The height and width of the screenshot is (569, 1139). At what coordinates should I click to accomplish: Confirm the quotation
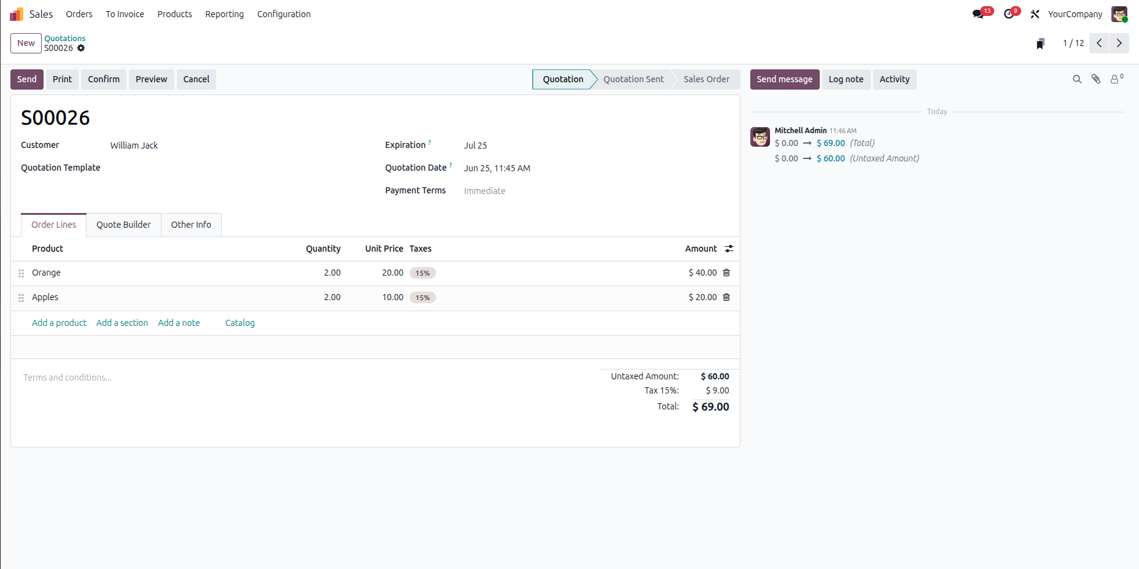[104, 79]
